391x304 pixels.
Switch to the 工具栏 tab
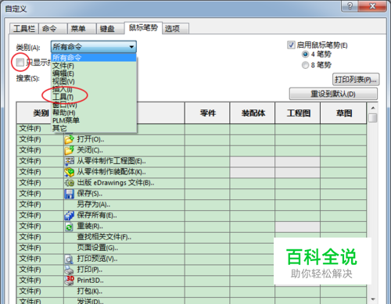(24, 28)
